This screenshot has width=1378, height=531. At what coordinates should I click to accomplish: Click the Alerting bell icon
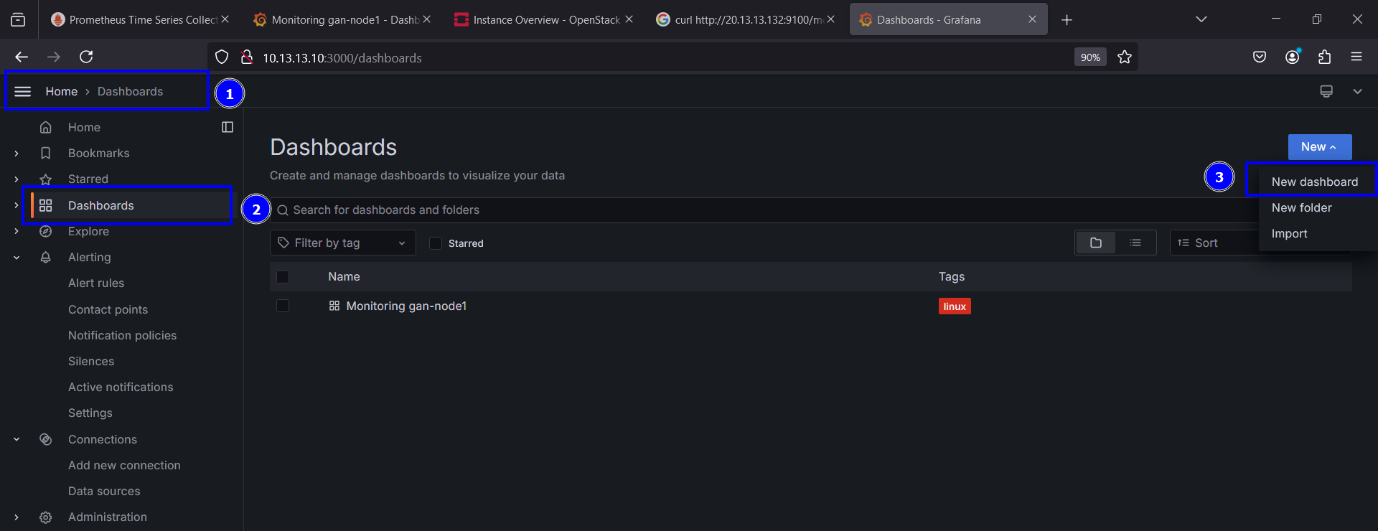[x=46, y=257]
